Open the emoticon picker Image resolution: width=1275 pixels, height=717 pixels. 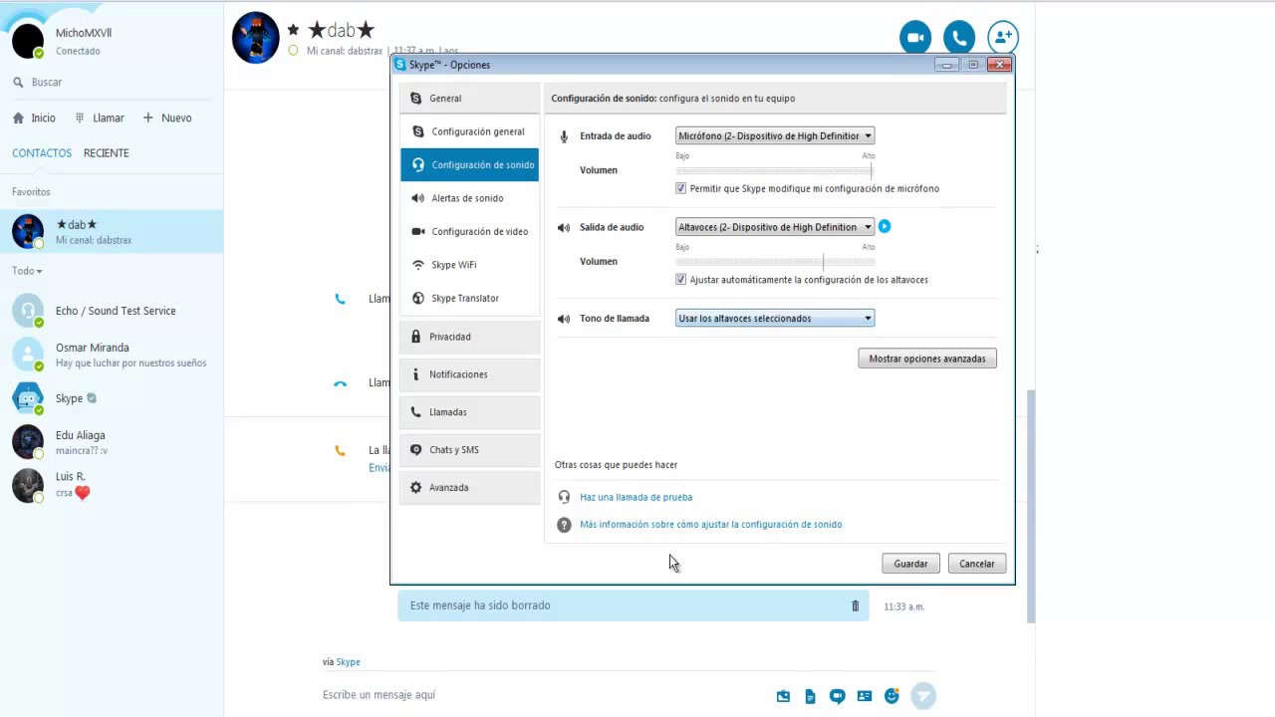(892, 696)
